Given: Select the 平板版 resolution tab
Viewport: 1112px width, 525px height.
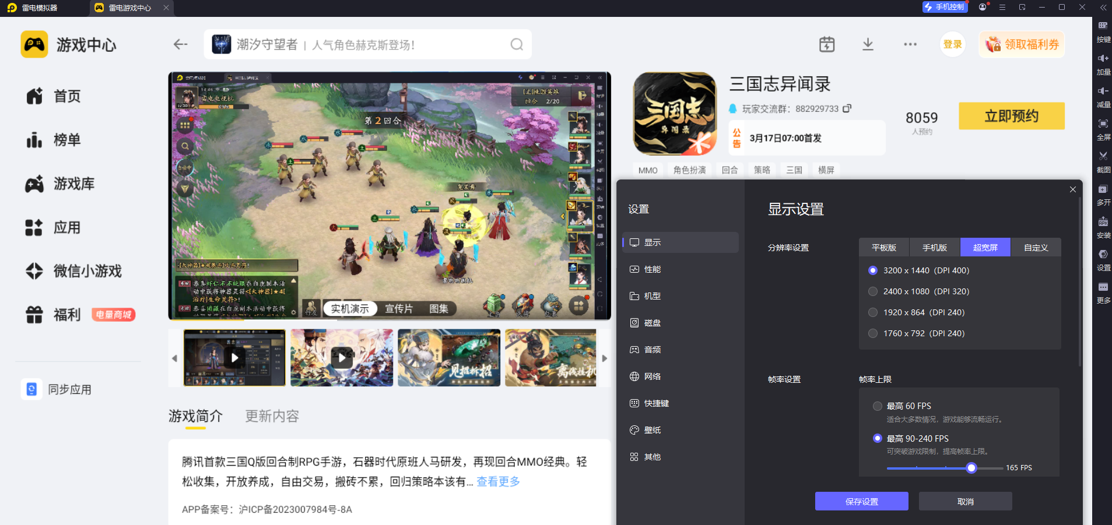Looking at the screenshot, I should 884,248.
